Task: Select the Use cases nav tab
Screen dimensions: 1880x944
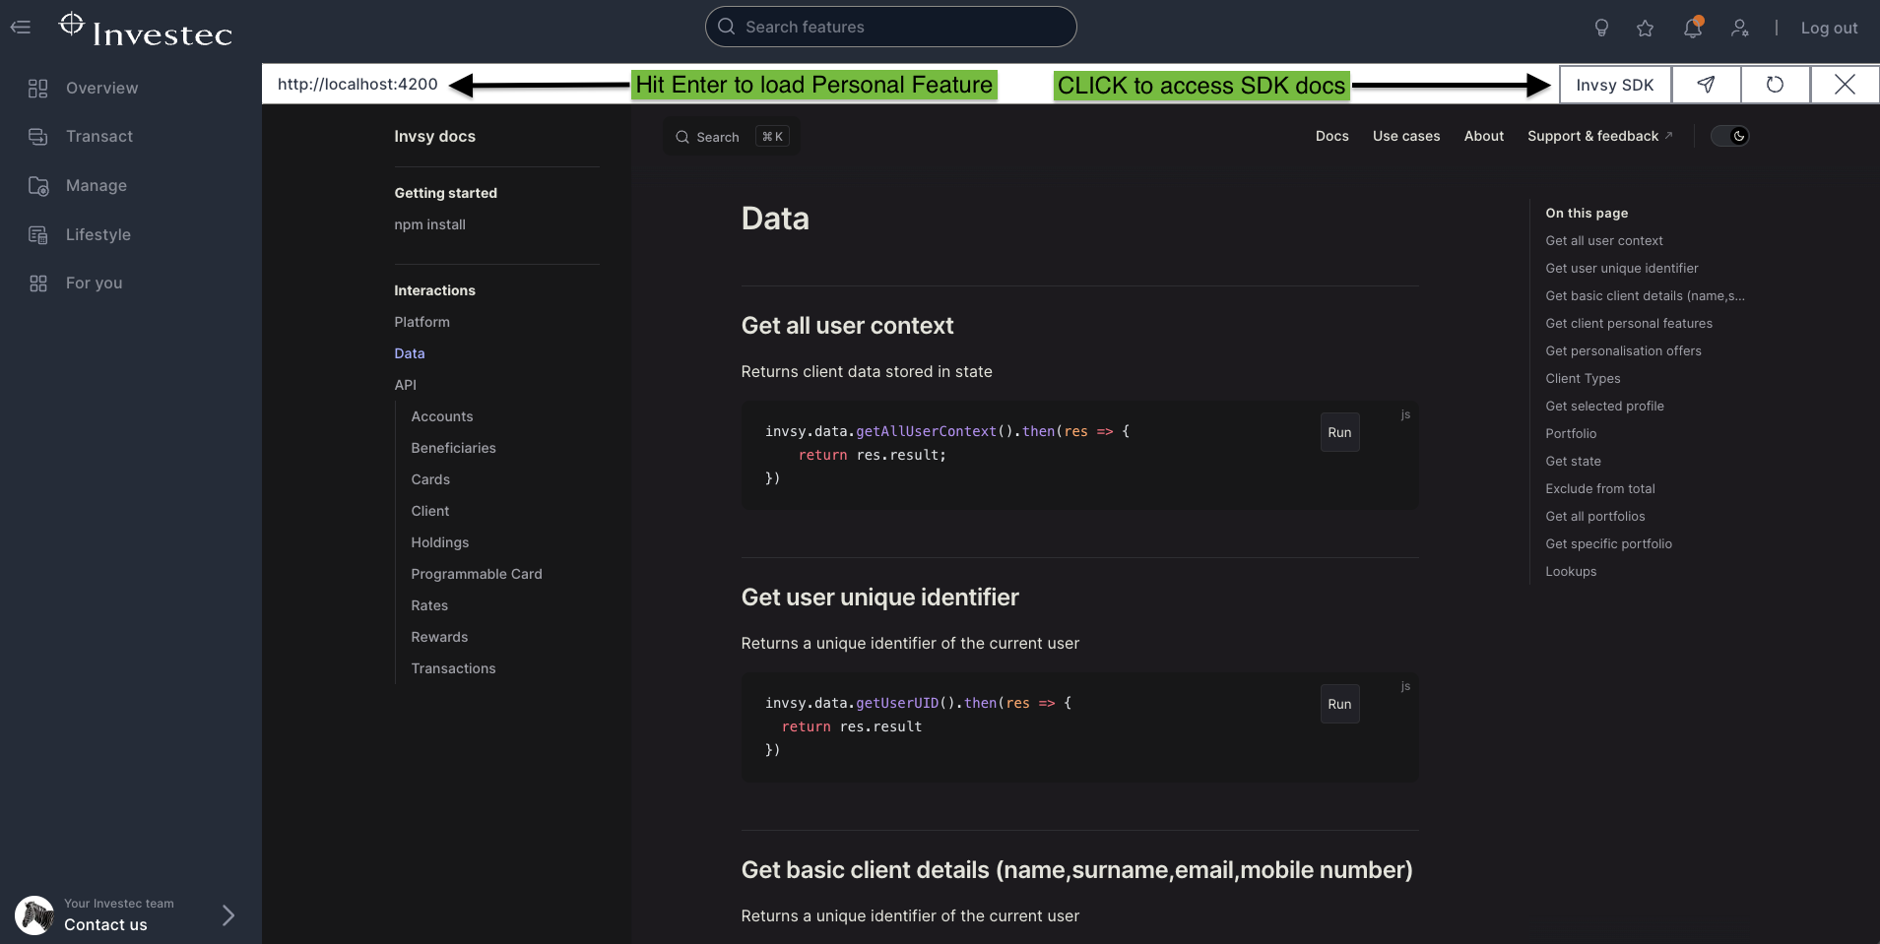Action: pos(1405,136)
